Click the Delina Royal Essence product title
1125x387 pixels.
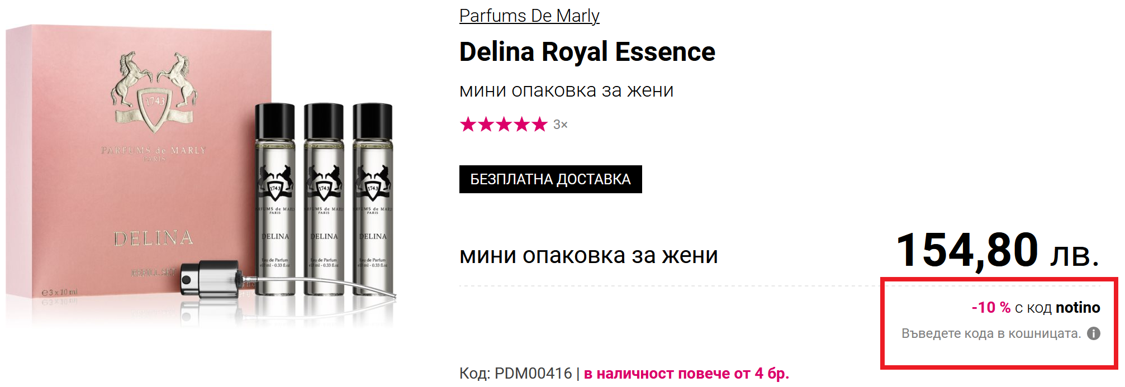587,52
